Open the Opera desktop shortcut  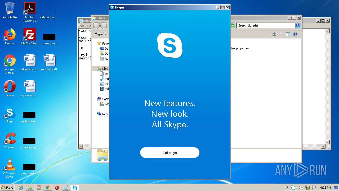pyautogui.click(x=10, y=89)
